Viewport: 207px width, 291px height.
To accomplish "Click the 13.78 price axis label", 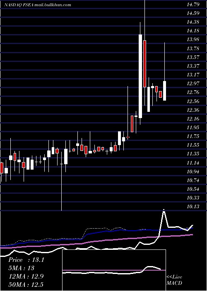I will click(193, 49).
